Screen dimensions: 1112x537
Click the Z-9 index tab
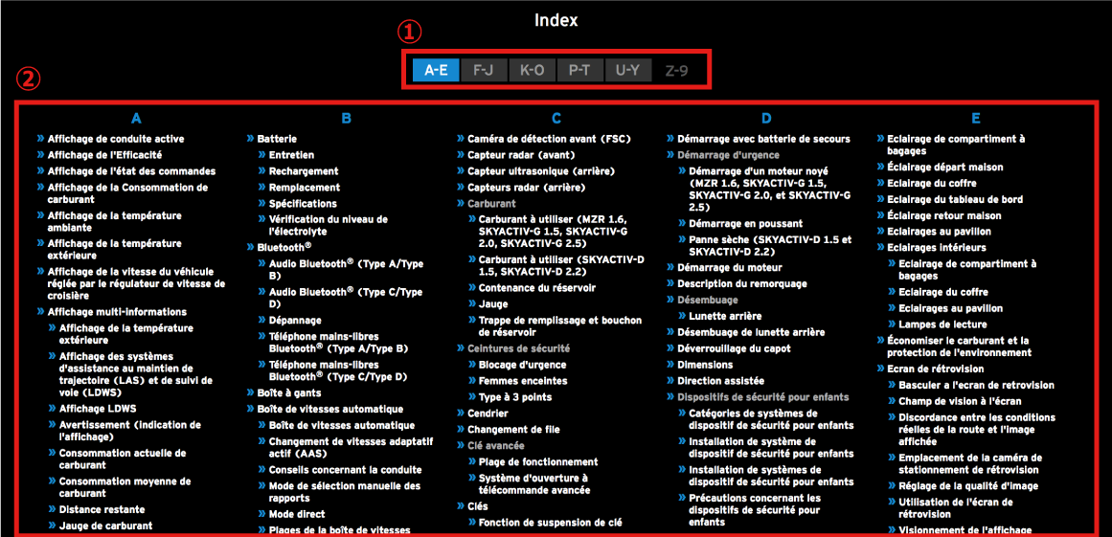pyautogui.click(x=676, y=70)
